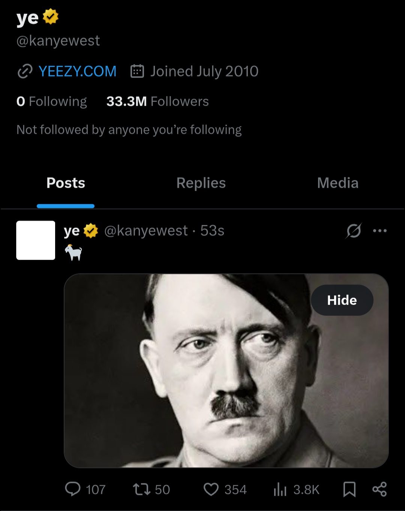The width and height of the screenshot is (405, 511).
Task: Click the link icon next to YEEZY.COM
Action: [x=25, y=71]
